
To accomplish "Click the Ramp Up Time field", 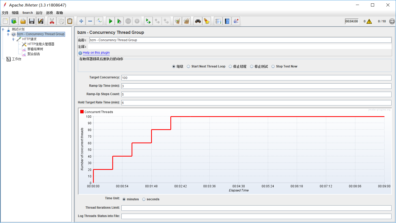I will click(256, 86).
